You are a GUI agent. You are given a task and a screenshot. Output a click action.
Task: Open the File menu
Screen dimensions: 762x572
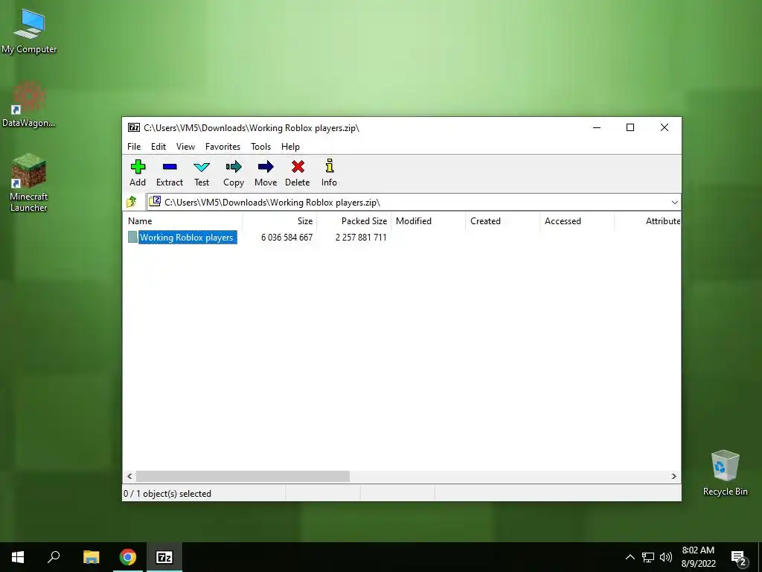click(134, 147)
